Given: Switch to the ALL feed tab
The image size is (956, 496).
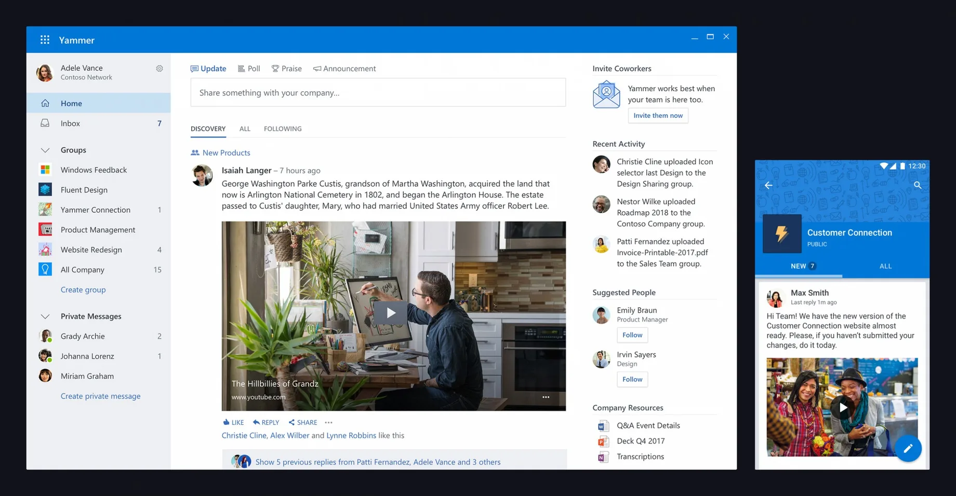Looking at the screenshot, I should [x=245, y=129].
